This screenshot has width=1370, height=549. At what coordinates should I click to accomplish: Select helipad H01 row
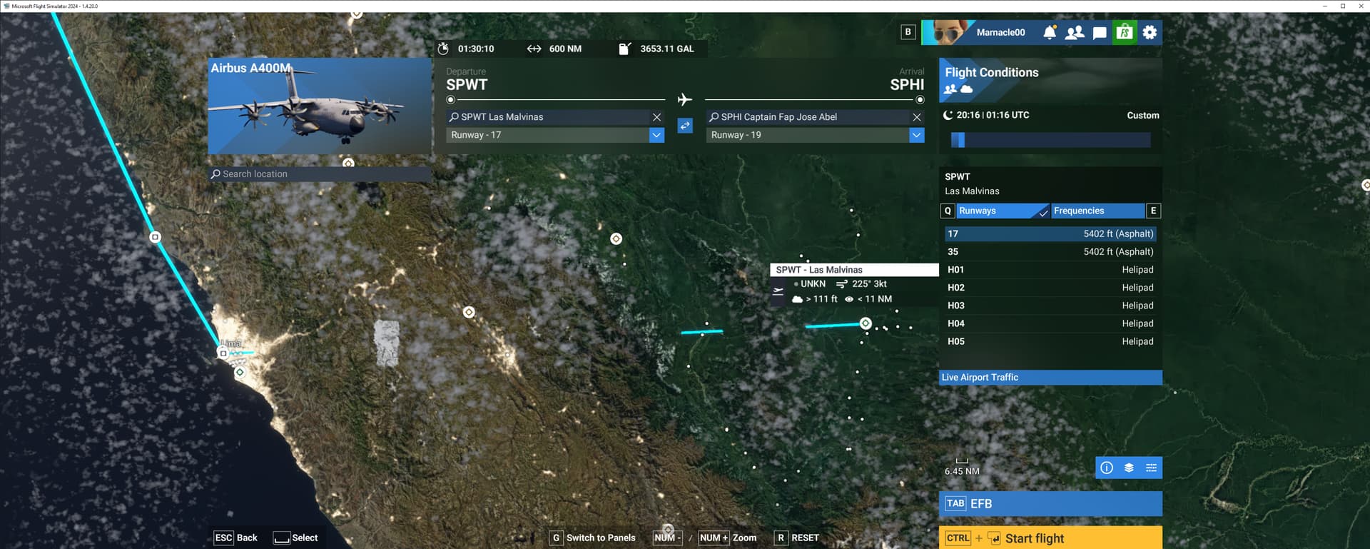(x=1050, y=270)
